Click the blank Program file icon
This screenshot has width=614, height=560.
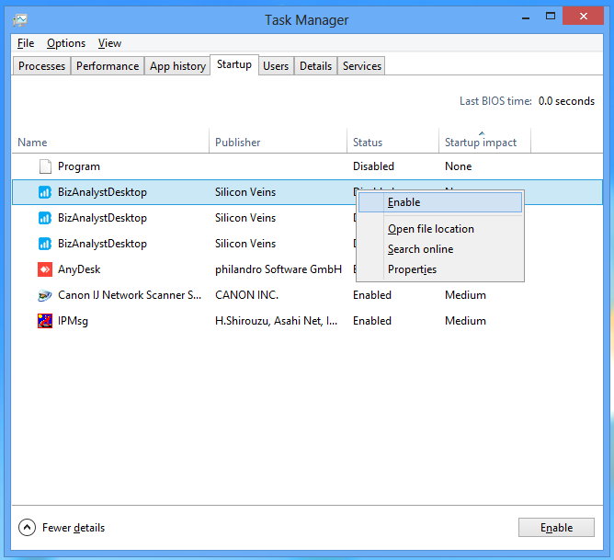(45, 166)
